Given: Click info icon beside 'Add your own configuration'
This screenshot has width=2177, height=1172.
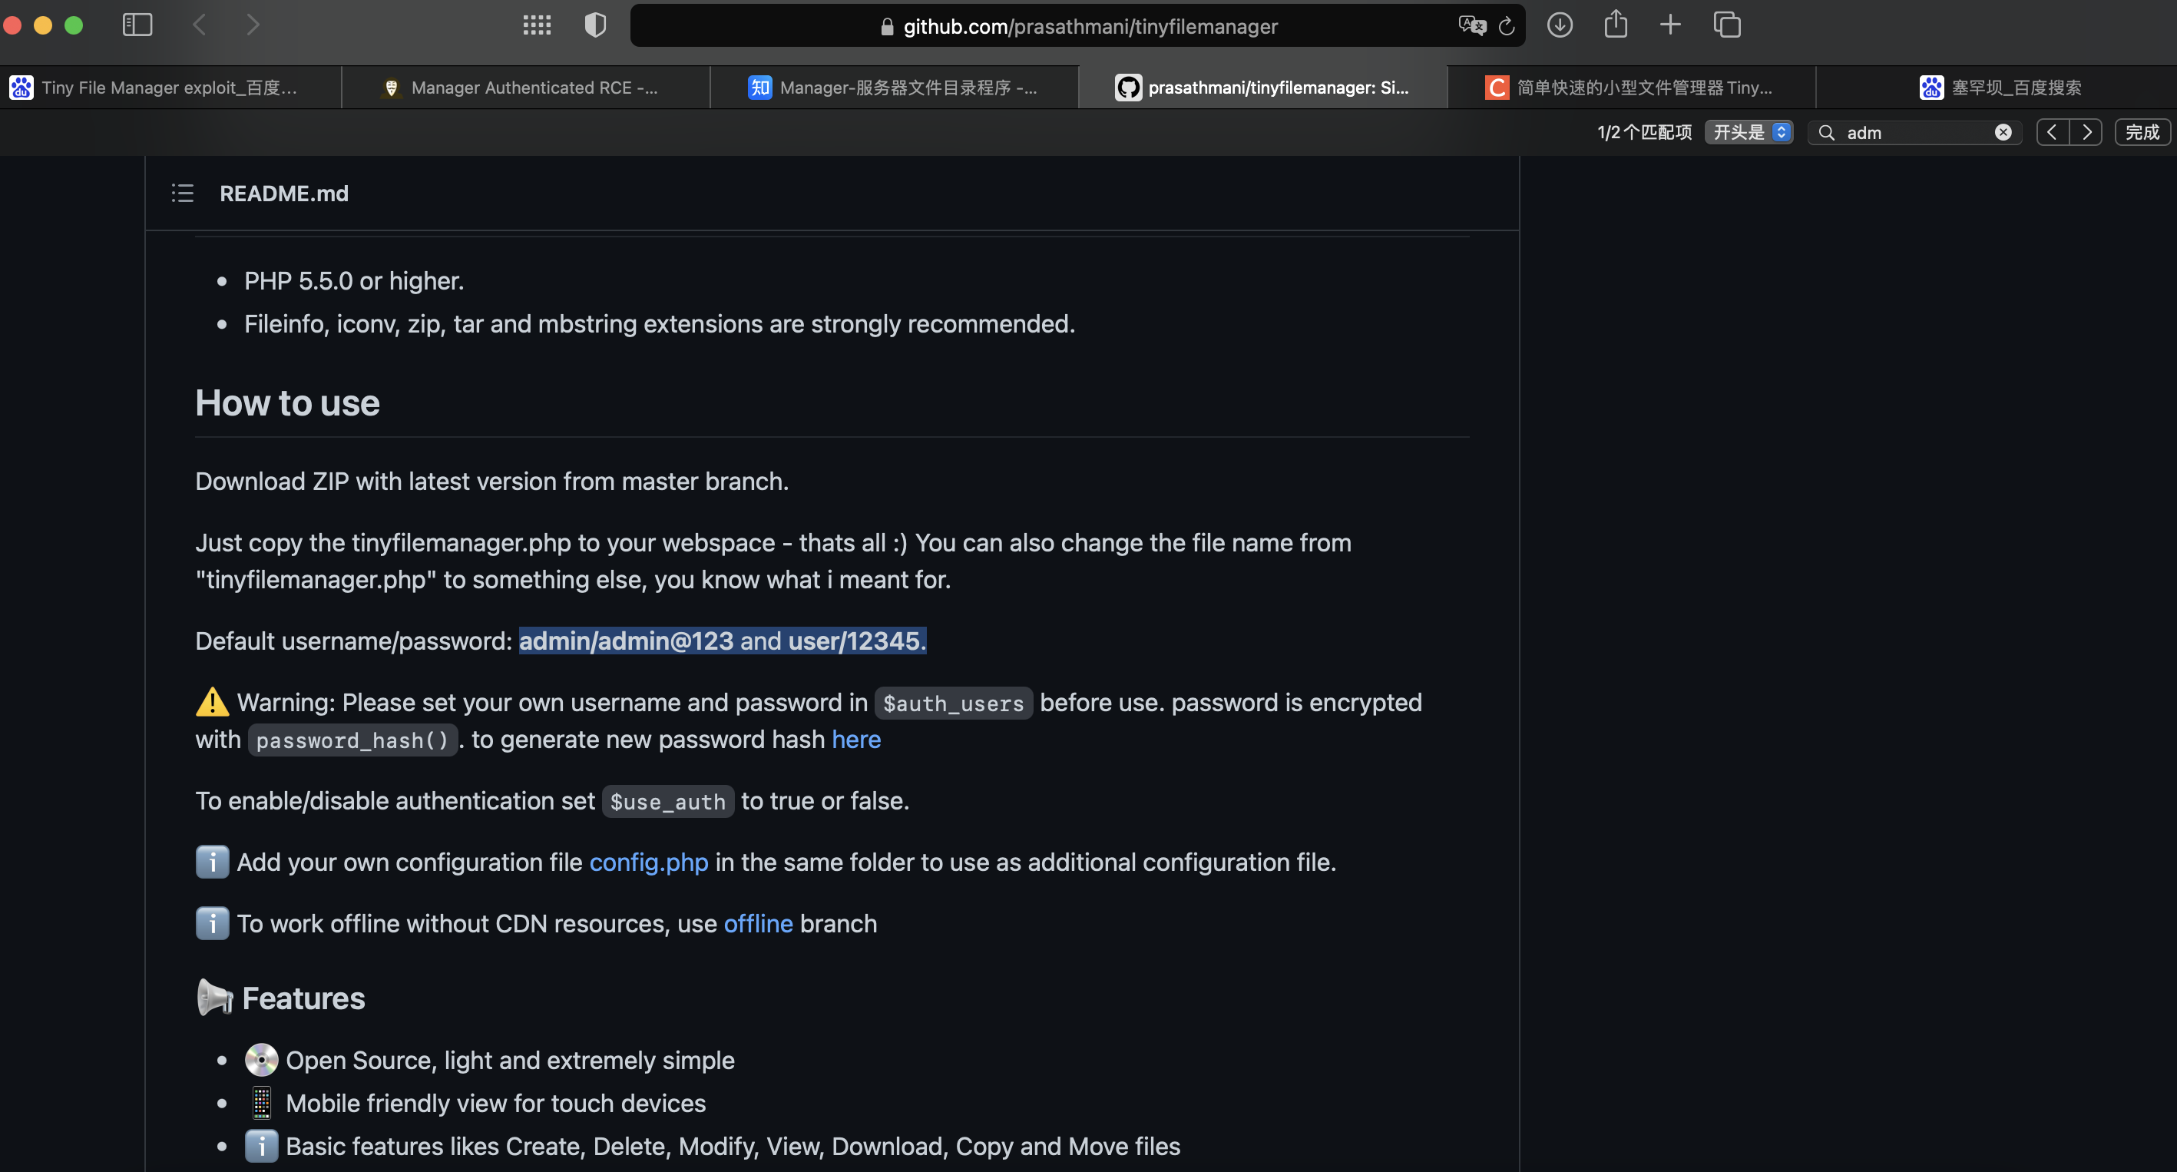Looking at the screenshot, I should coord(212,862).
